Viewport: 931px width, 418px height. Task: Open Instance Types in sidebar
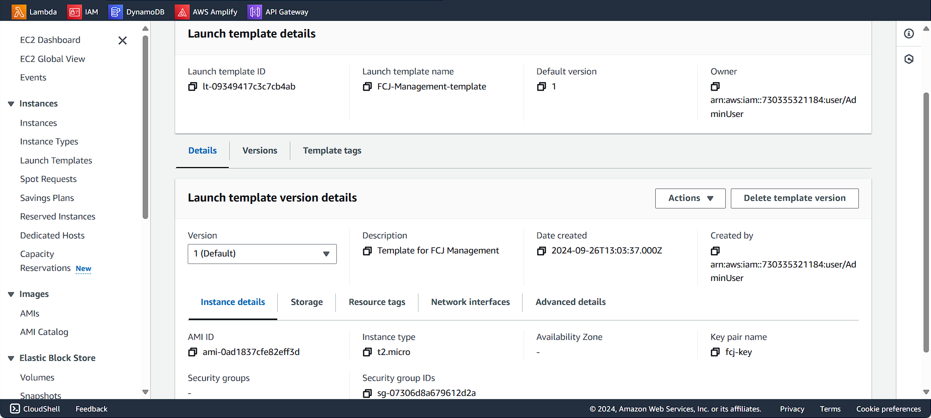click(x=49, y=141)
